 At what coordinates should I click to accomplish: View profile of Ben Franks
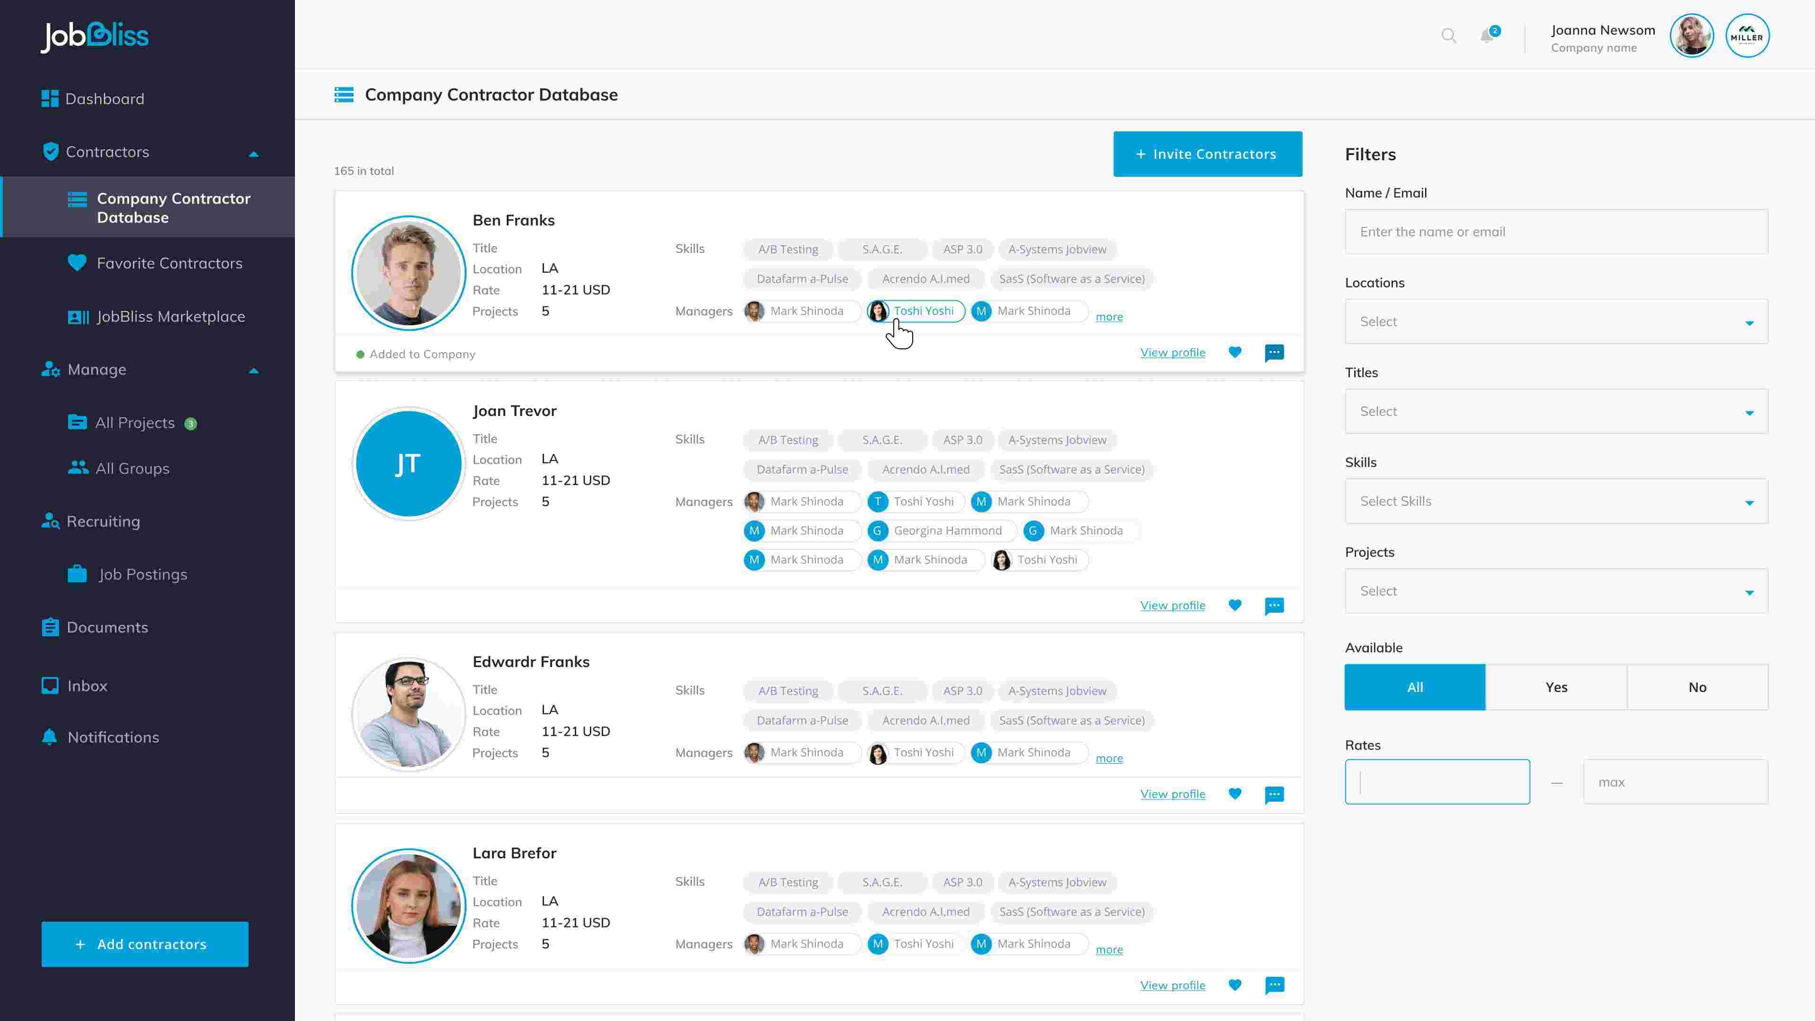(x=1172, y=352)
